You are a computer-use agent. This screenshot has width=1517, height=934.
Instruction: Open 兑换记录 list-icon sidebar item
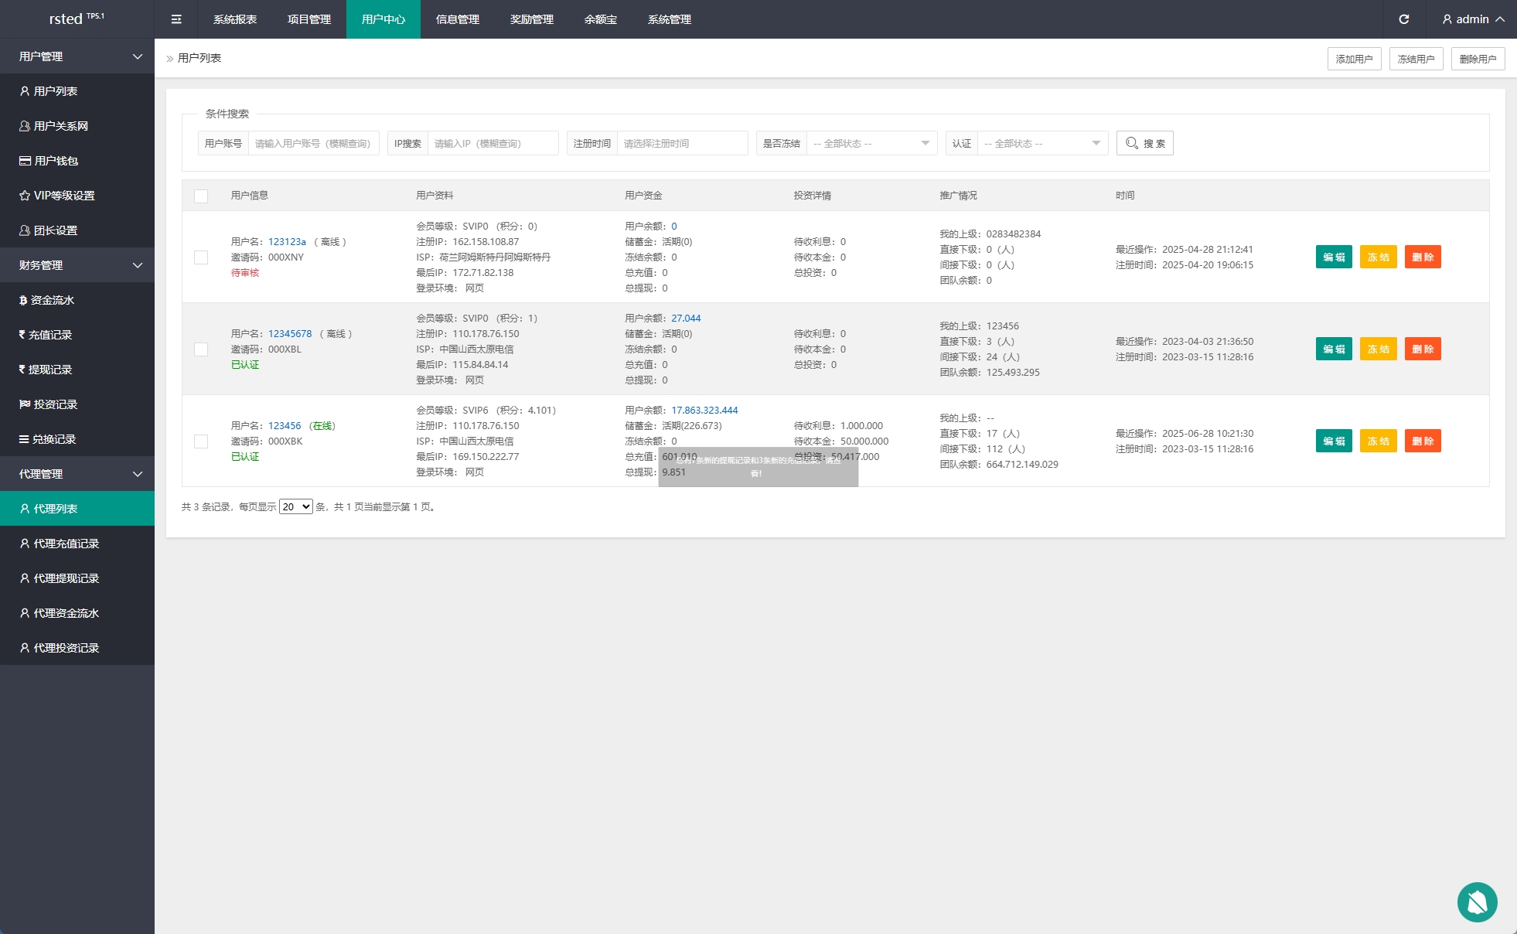(53, 439)
